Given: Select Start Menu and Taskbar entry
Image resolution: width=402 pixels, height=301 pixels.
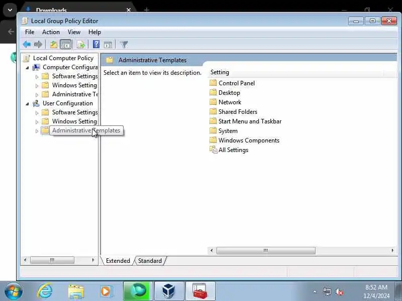Looking at the screenshot, I should [250, 121].
